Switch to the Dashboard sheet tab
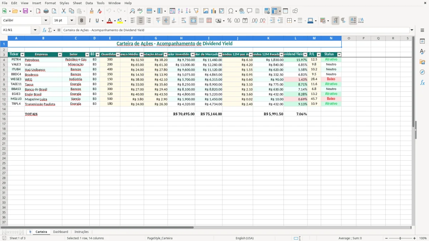This screenshot has width=429, height=241. pyautogui.click(x=60, y=232)
